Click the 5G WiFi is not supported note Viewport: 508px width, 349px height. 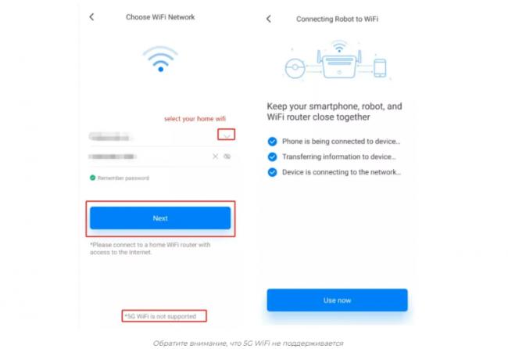pos(164,316)
